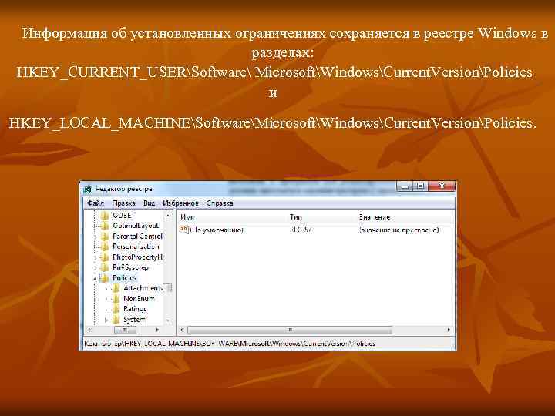The image size is (555, 416).
Task: Open the Файл menu
Action: click(96, 203)
